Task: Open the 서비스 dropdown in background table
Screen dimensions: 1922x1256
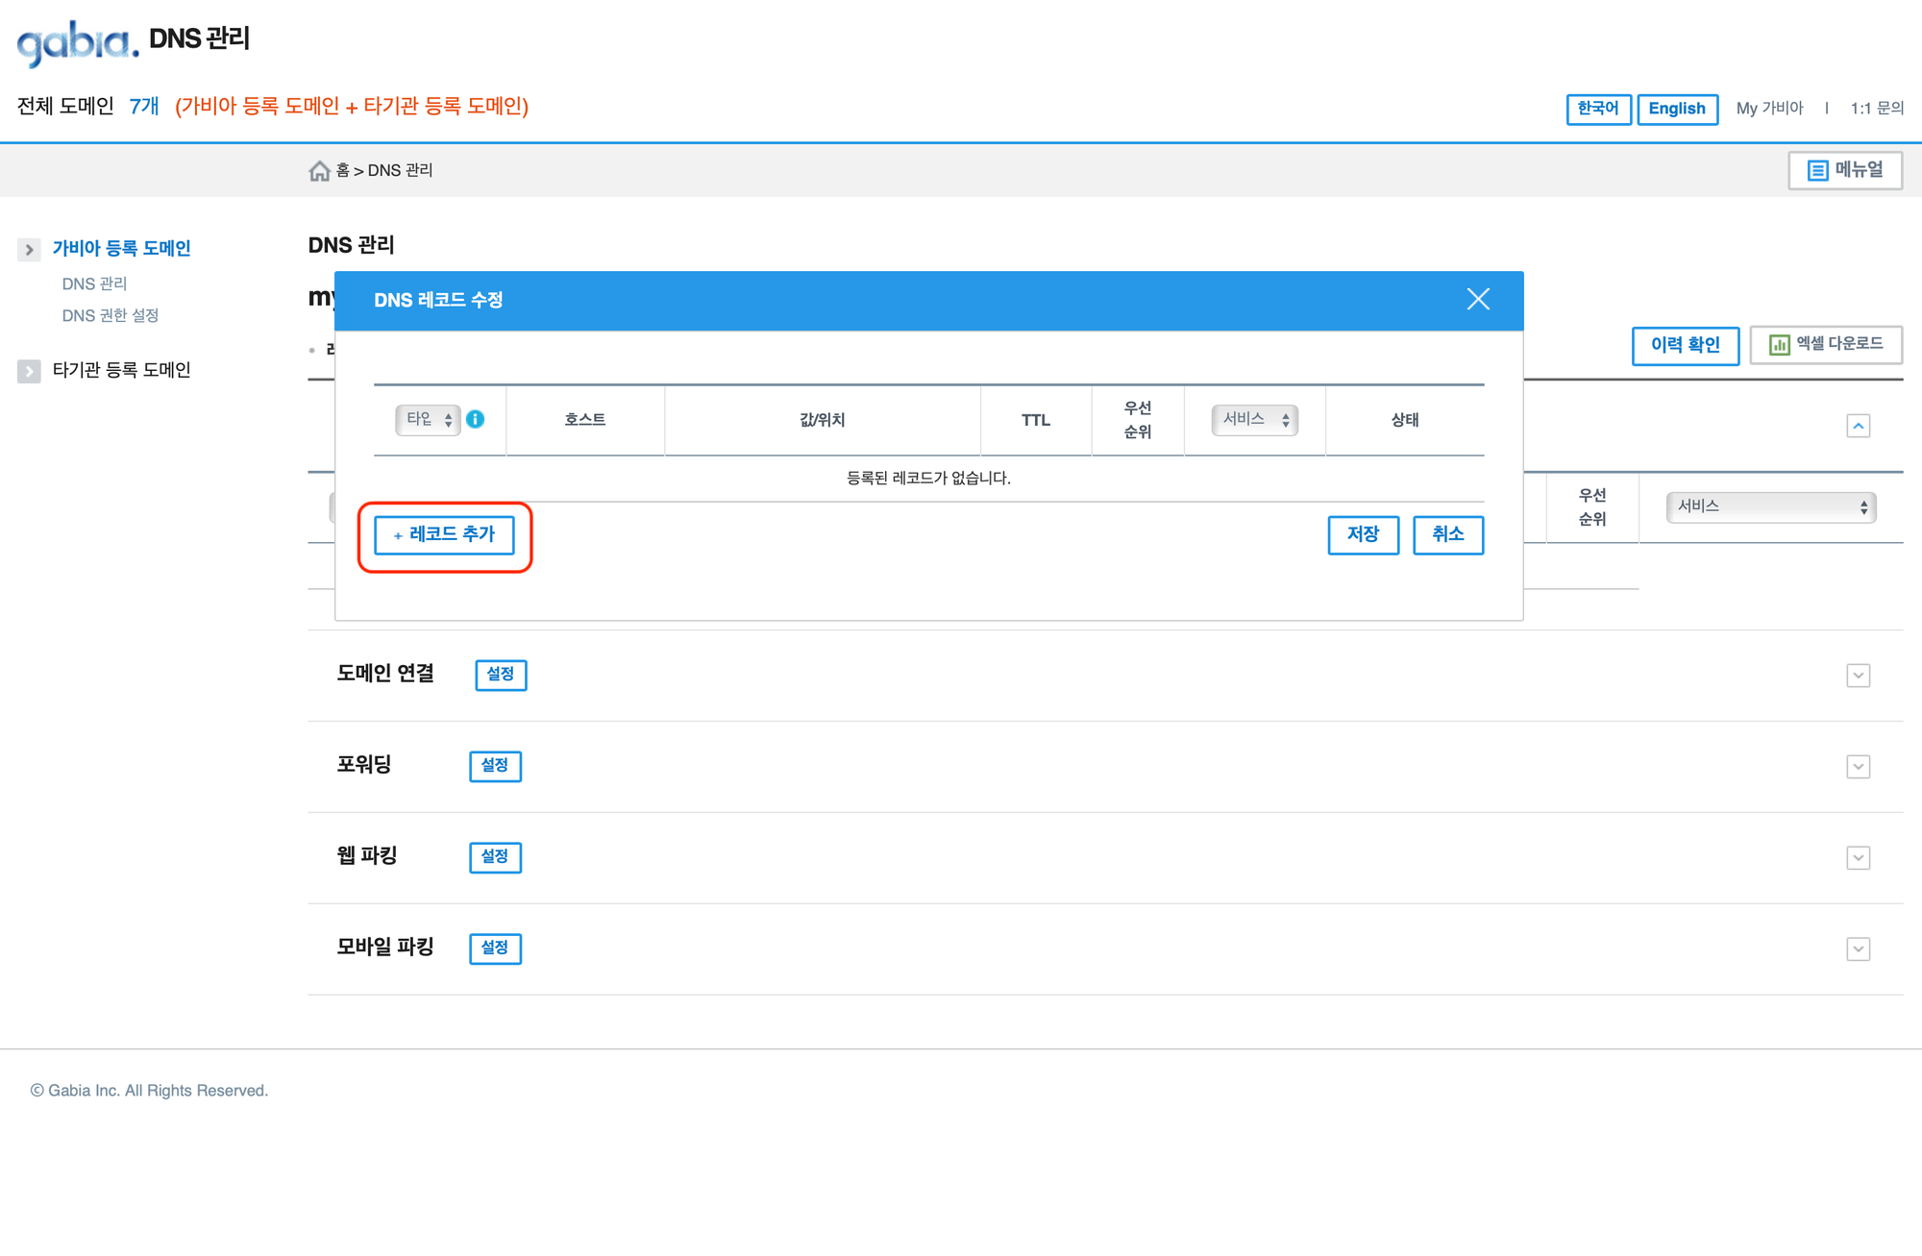Action: [x=1770, y=506]
